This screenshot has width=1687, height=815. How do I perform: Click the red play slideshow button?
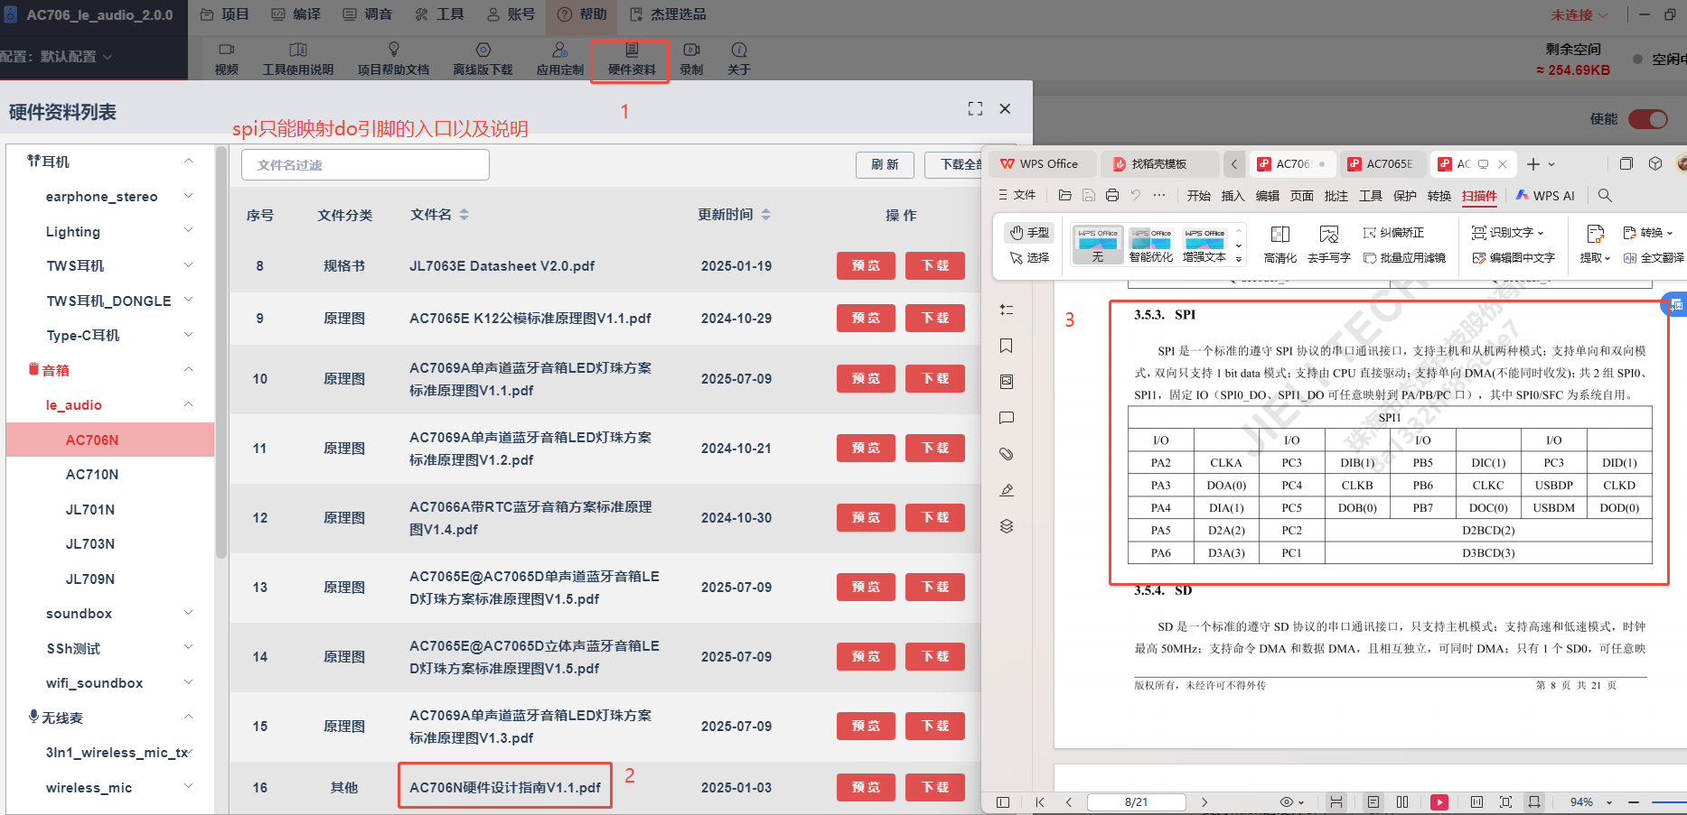[1439, 801]
